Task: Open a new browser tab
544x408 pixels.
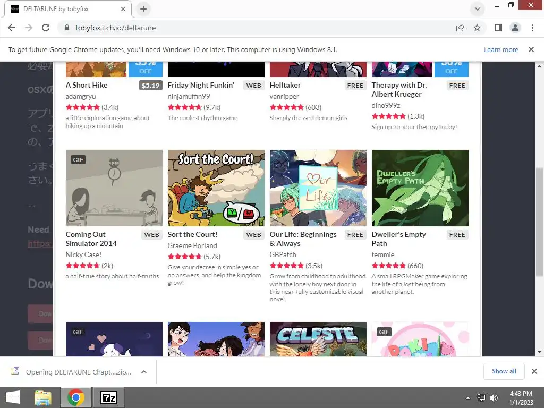Action: tap(143, 9)
